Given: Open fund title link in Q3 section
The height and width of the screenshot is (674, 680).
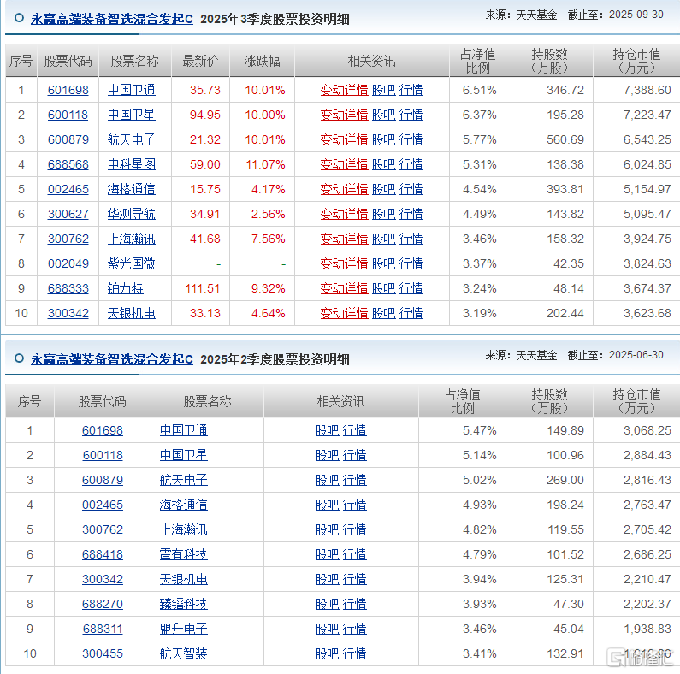Looking at the screenshot, I should click(112, 19).
